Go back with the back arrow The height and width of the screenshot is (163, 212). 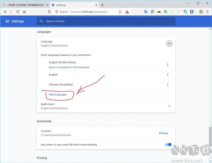(5, 12)
